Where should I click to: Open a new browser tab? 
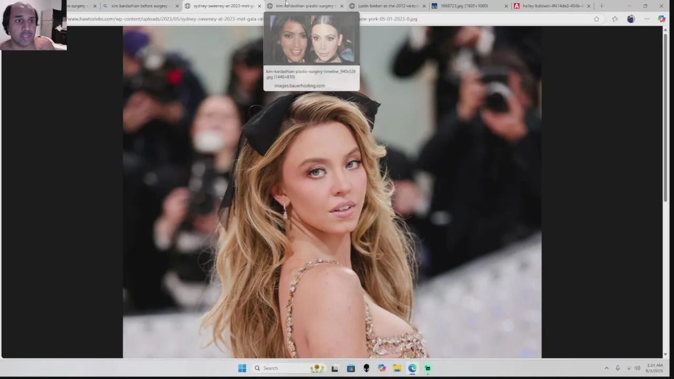tap(601, 6)
